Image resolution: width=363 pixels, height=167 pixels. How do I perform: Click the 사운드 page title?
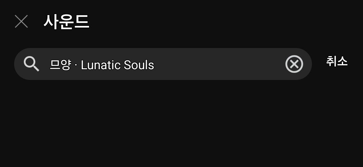pos(66,22)
